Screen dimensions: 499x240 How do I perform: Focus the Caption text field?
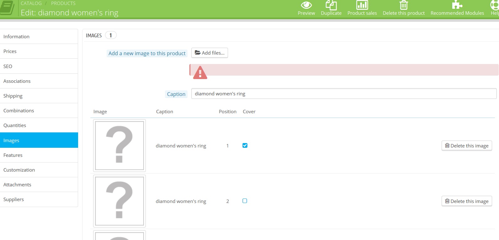point(344,93)
